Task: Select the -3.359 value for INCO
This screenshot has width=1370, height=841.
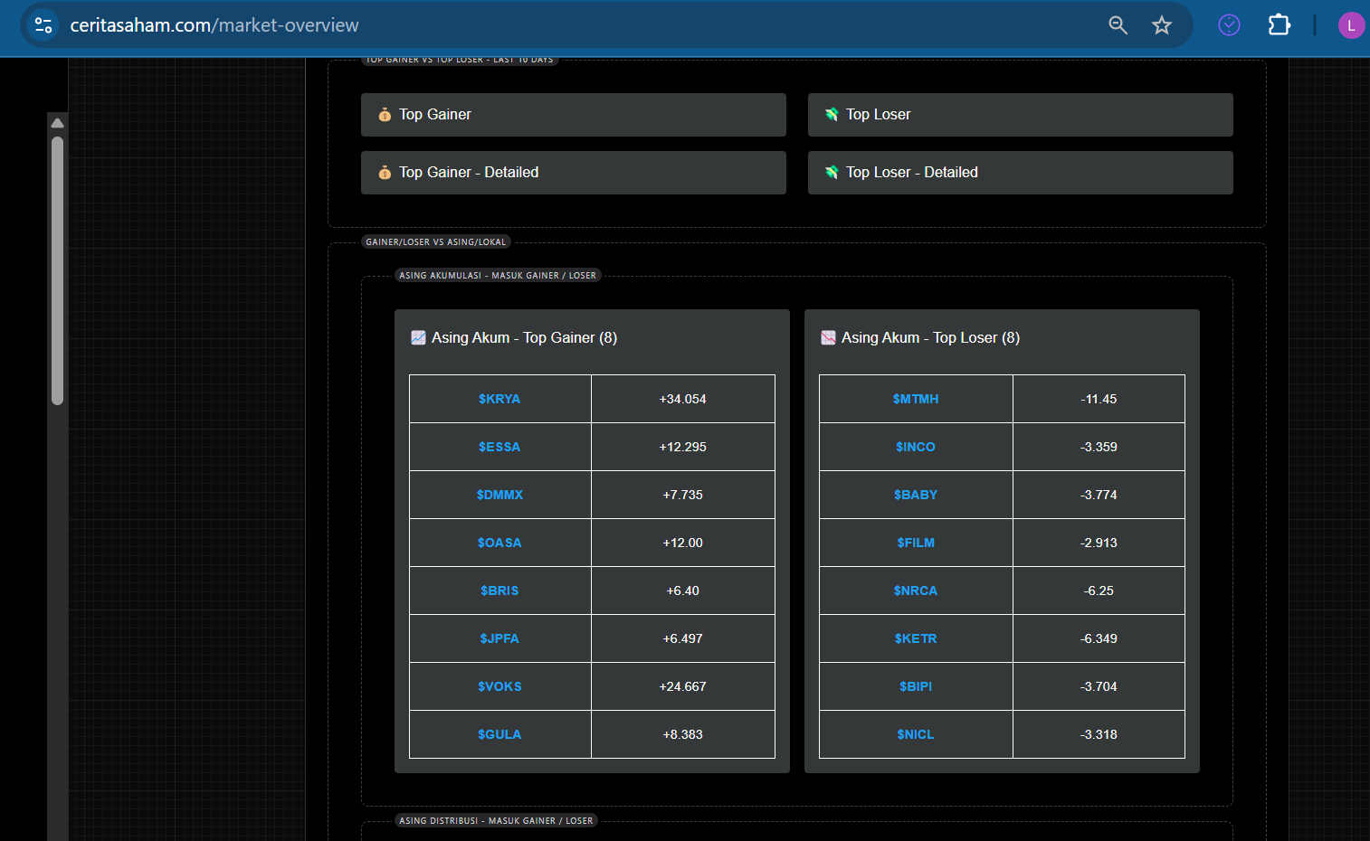Action: pyautogui.click(x=1099, y=447)
